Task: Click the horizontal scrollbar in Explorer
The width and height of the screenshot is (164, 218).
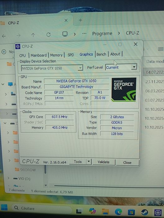Action: [x=109, y=186]
